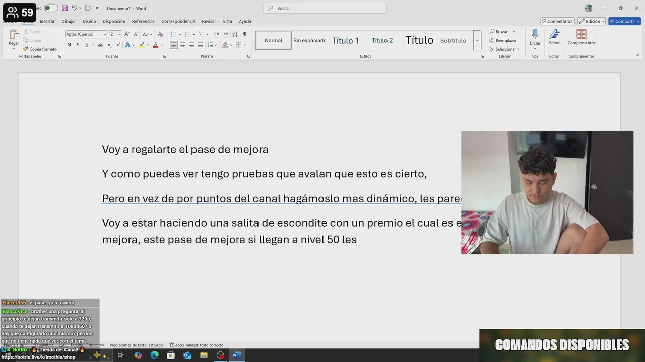Sort the selection alphabetically
Screen dimensions: 645x362
click(x=235, y=34)
